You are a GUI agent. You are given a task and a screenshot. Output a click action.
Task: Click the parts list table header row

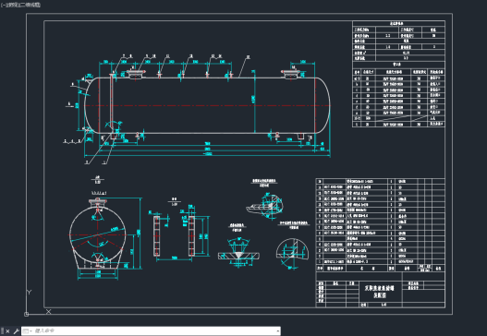(x=380, y=269)
